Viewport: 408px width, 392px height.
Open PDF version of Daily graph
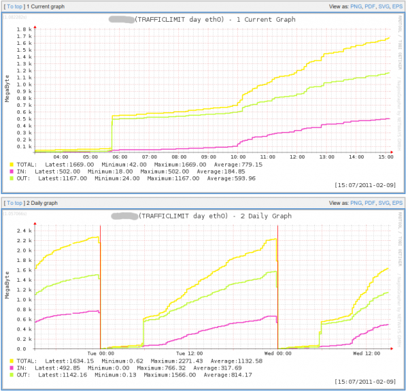click(370, 203)
